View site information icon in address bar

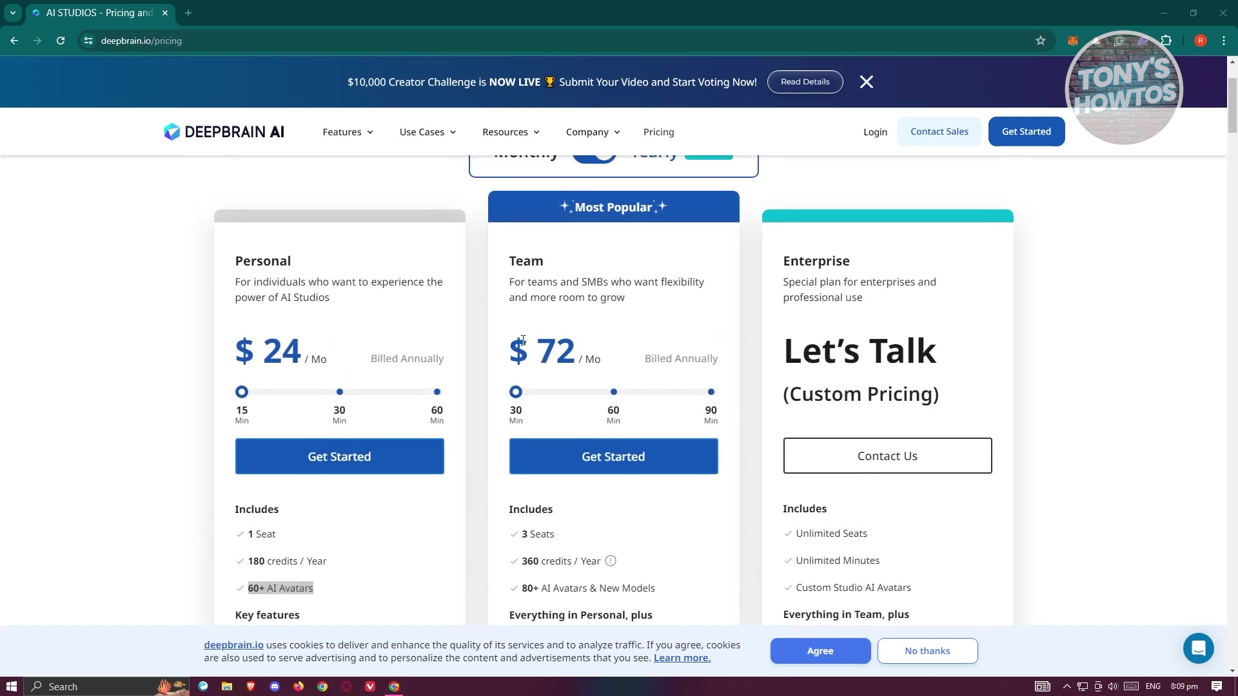pyautogui.click(x=88, y=41)
